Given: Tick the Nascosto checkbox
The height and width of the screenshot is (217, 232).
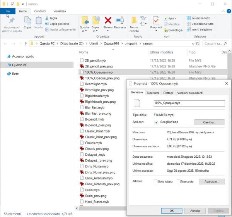Looking at the screenshot, I should (x=178, y=181).
